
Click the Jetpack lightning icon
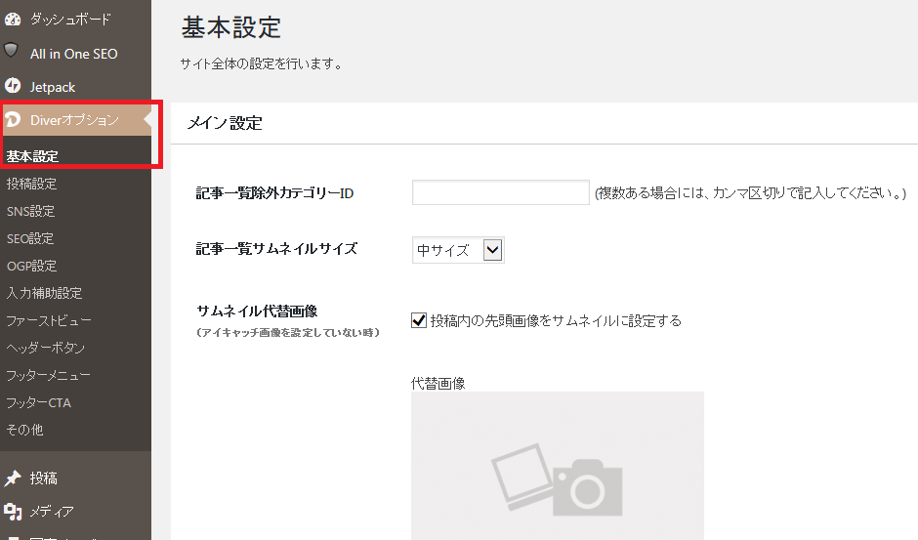point(13,86)
